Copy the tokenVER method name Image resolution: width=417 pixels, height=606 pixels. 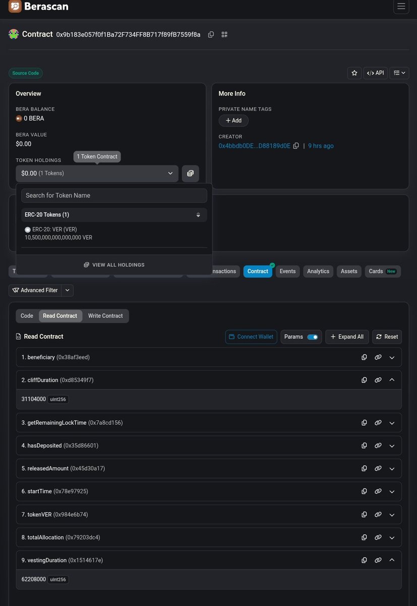click(364, 515)
